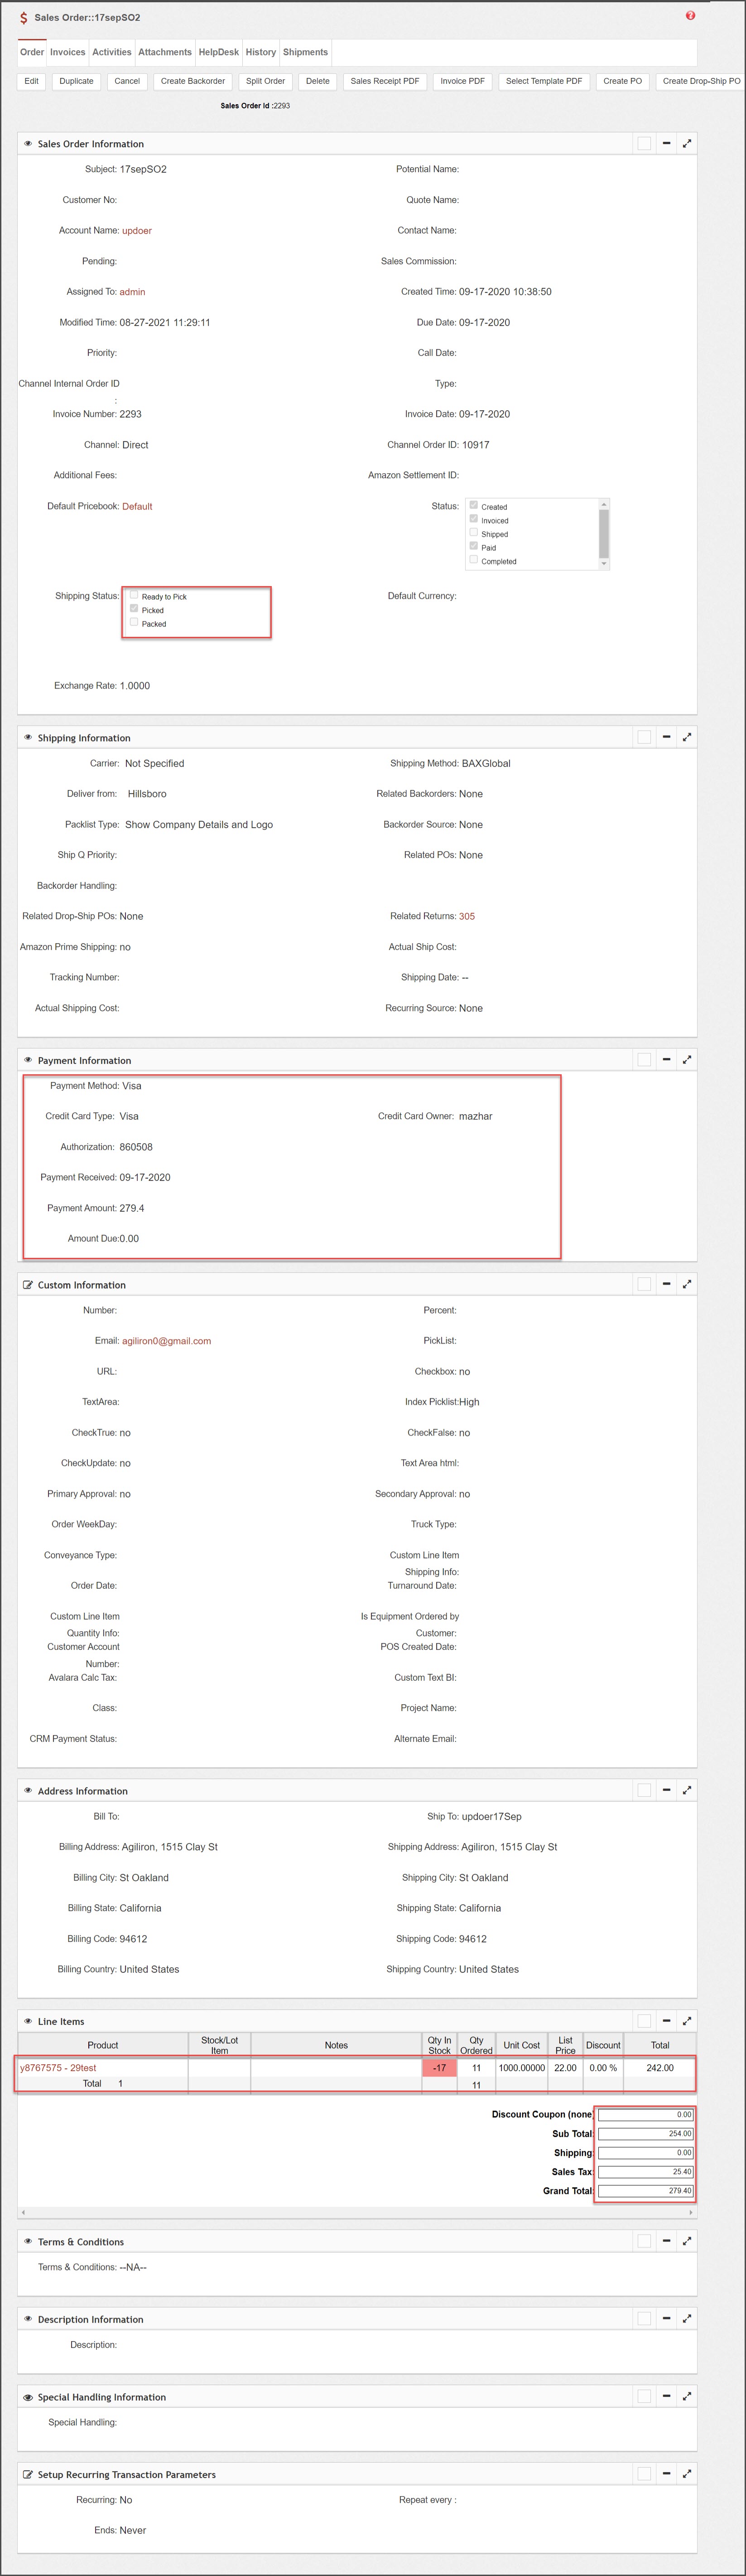Collapse the Sales Order Information section
This screenshot has width=746, height=2576.
(666, 143)
